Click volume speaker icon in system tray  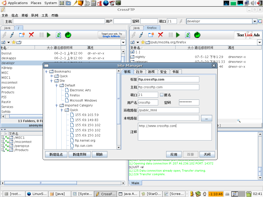pos(253,3)
